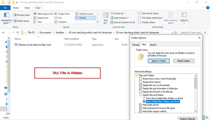Click the OneDrive cloud icon in sidebar
The width and height of the screenshot is (210, 120).
(x=6, y=88)
